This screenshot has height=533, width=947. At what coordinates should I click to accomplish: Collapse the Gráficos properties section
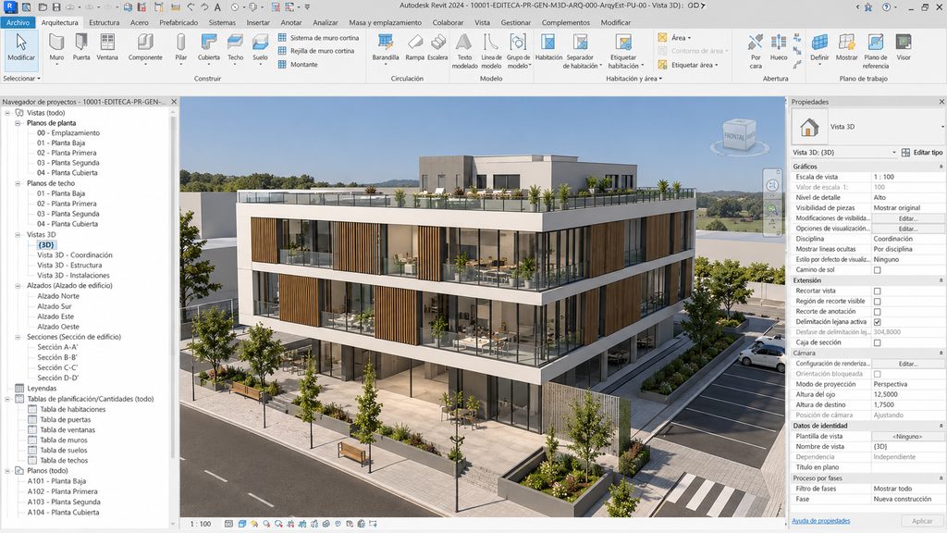pyautogui.click(x=941, y=167)
